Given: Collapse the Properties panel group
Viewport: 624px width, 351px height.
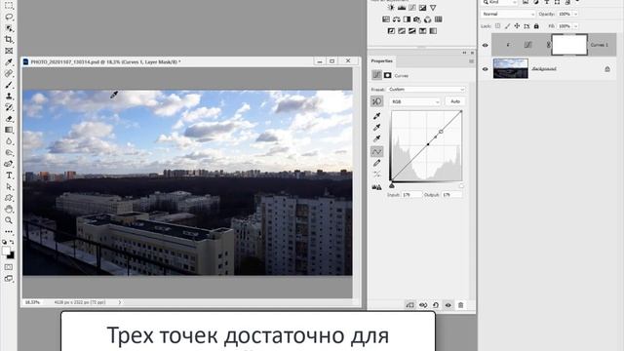Looking at the screenshot, I should pyautogui.click(x=464, y=53).
